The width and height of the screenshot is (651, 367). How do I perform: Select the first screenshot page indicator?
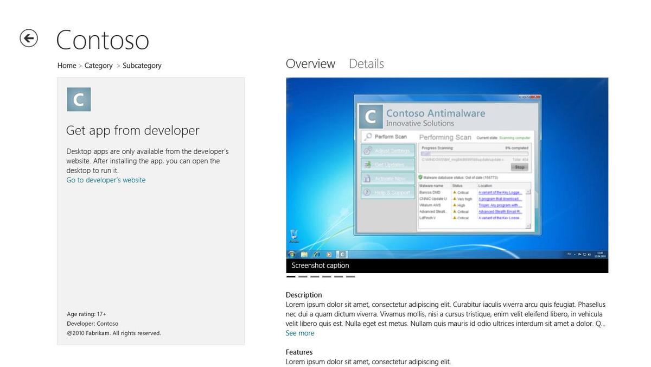pos(291,277)
